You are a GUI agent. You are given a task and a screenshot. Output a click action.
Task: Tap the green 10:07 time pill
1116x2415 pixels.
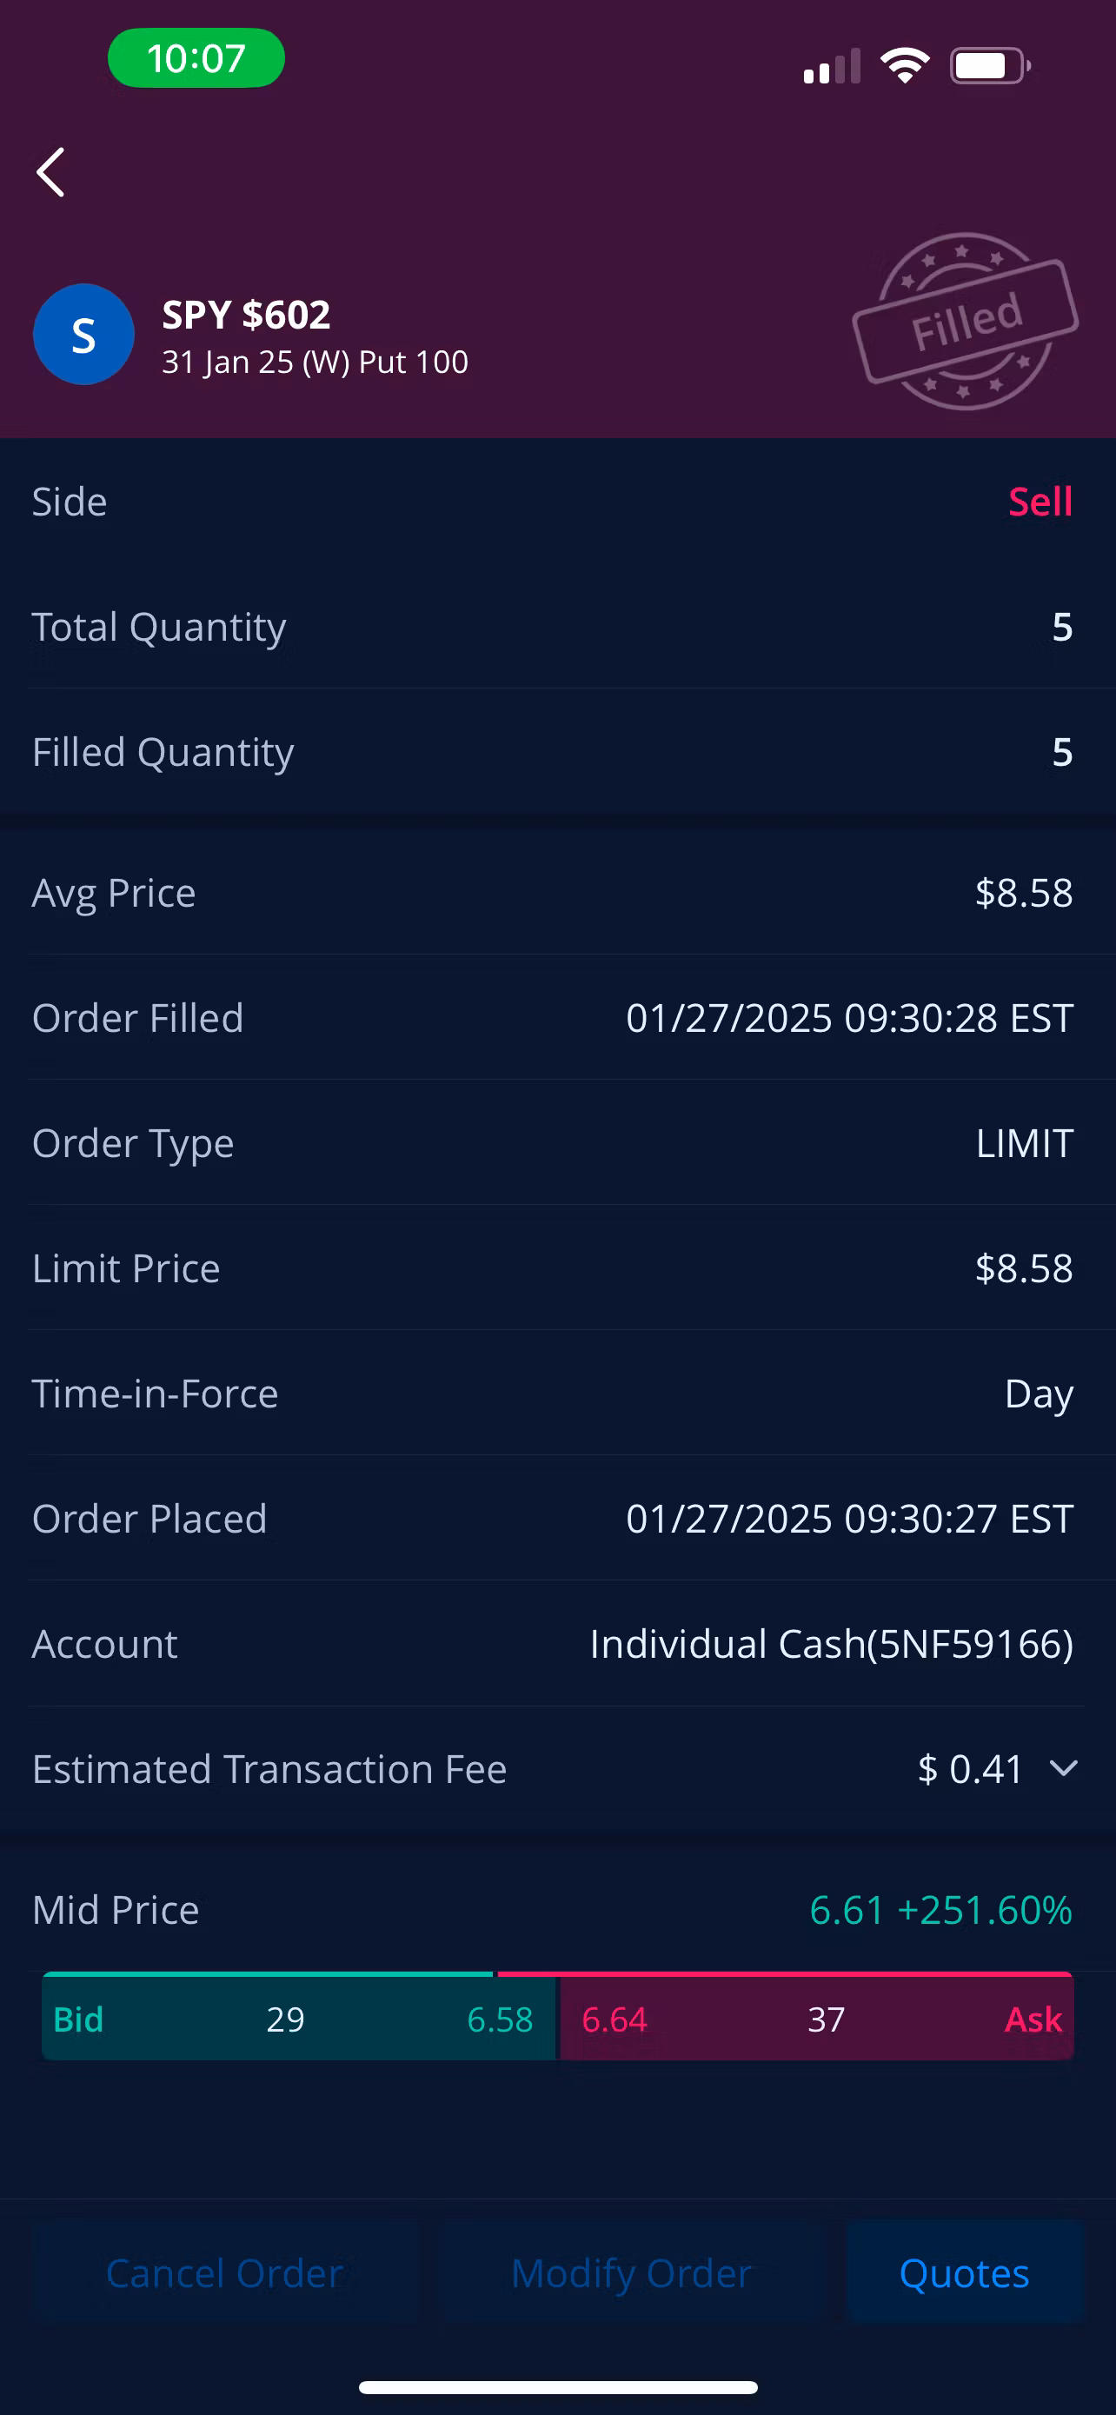pyautogui.click(x=196, y=58)
